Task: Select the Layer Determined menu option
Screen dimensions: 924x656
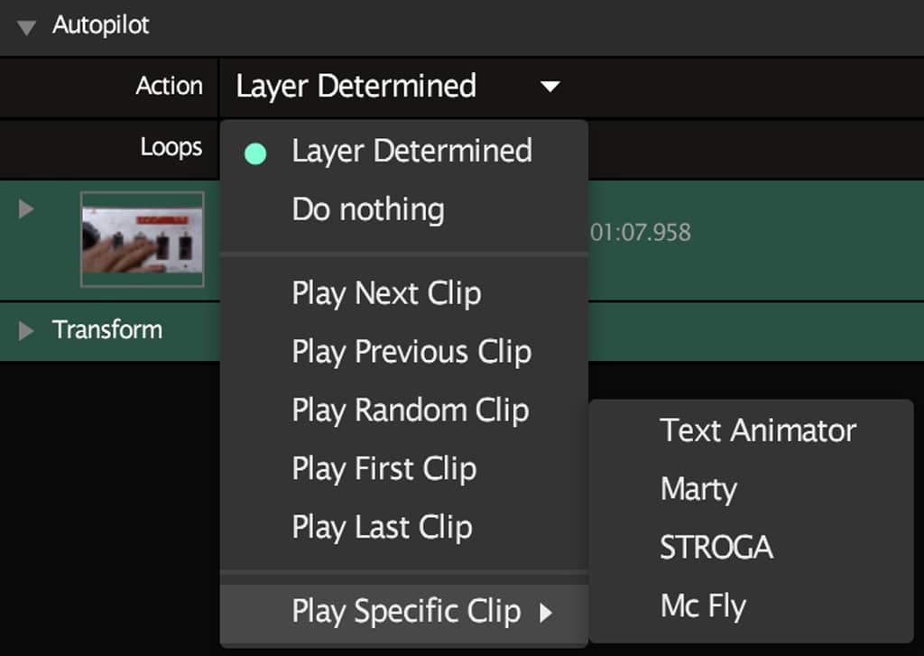Action: 411,151
